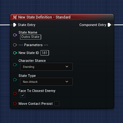The width and height of the screenshot is (123, 123).
Task: Click empty blueprint grid below the node
Action: tap(62, 116)
